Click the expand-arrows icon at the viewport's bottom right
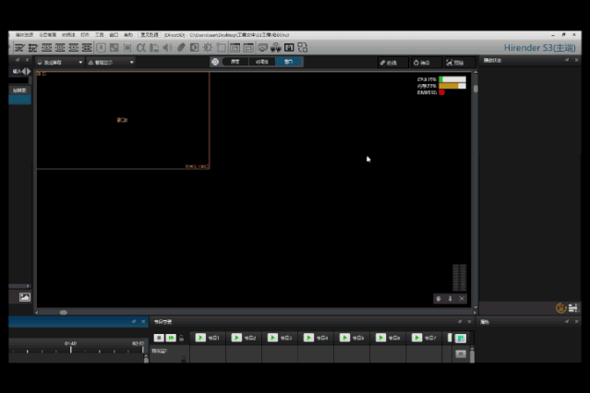Viewport: 590px width, 393px height. tap(462, 299)
